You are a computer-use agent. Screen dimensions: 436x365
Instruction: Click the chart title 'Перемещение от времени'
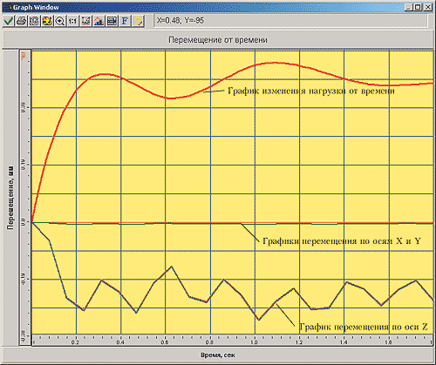pyautogui.click(x=218, y=40)
